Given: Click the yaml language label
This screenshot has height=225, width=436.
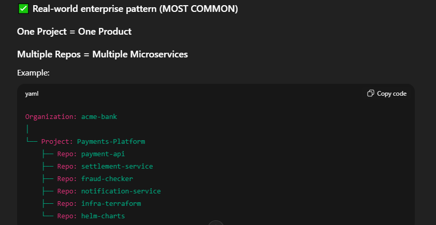Looking at the screenshot, I should pyautogui.click(x=32, y=94).
